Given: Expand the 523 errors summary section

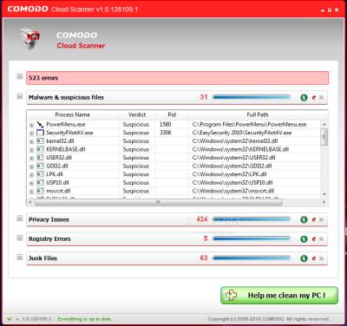Looking at the screenshot, I should pos(19,77).
